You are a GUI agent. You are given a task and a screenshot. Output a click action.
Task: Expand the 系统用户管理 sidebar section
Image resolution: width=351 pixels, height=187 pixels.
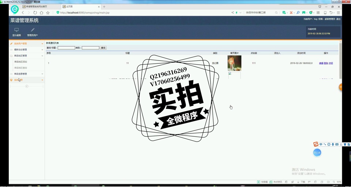pyautogui.click(x=26, y=44)
